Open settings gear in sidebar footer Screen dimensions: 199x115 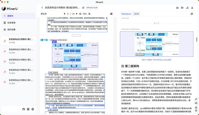click(33, 109)
